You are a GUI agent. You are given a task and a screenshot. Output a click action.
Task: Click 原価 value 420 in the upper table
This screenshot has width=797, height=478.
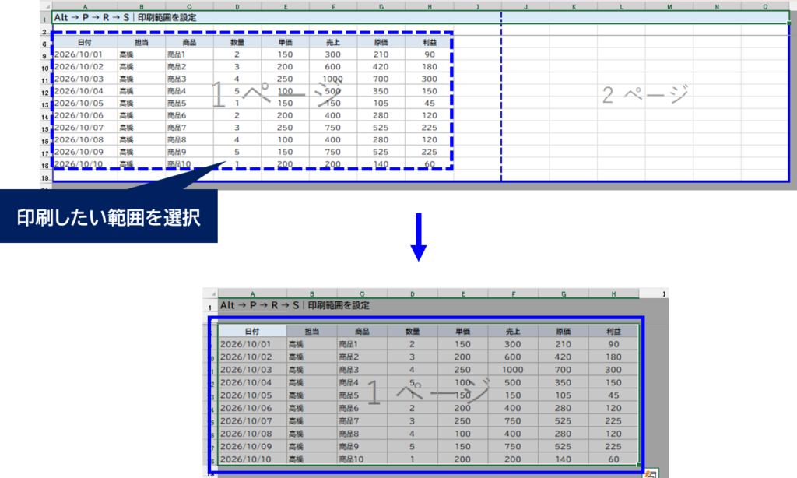pos(381,67)
